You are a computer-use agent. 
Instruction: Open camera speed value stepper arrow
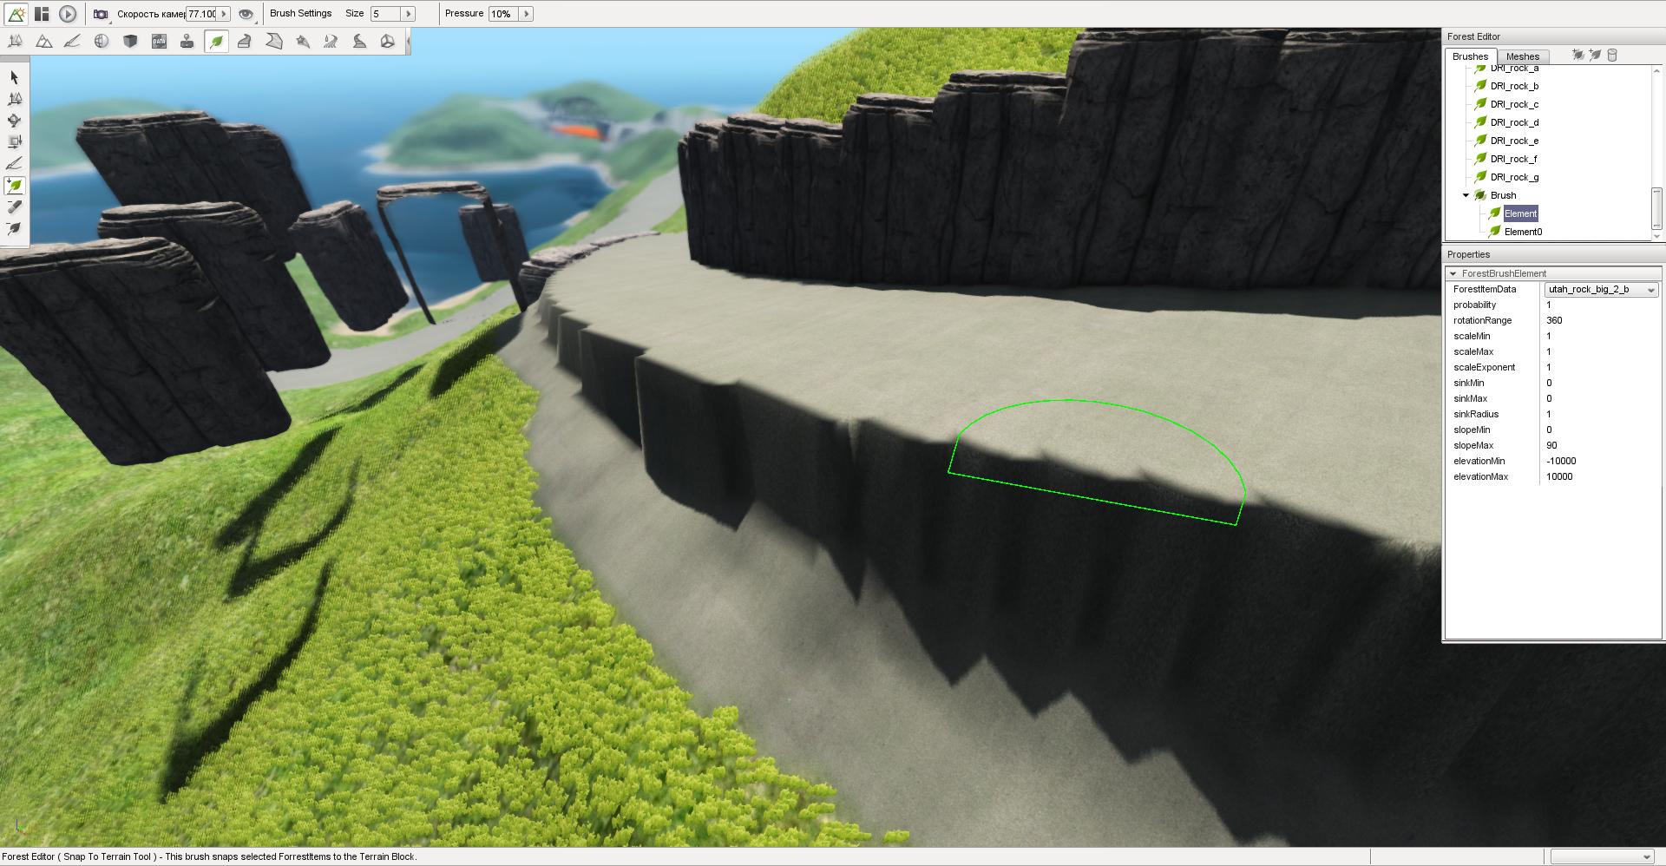click(x=224, y=14)
